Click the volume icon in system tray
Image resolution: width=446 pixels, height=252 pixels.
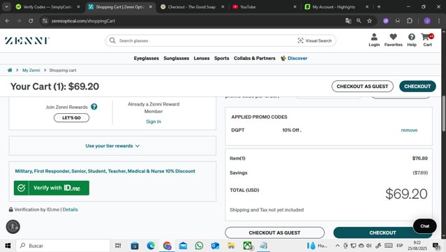(x=369, y=246)
